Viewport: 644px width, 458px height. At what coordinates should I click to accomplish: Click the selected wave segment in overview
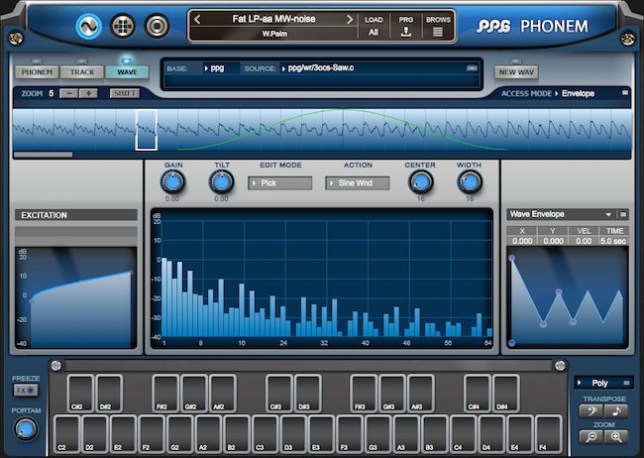[x=147, y=130]
